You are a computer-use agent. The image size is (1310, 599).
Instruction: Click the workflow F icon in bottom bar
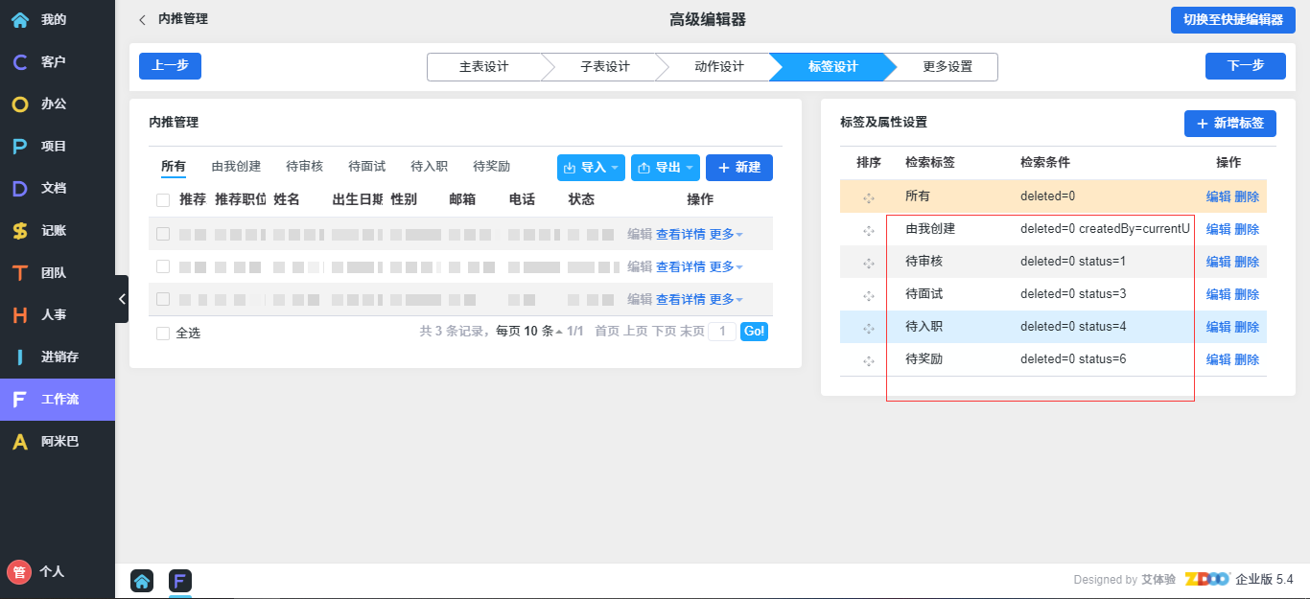[x=180, y=581]
